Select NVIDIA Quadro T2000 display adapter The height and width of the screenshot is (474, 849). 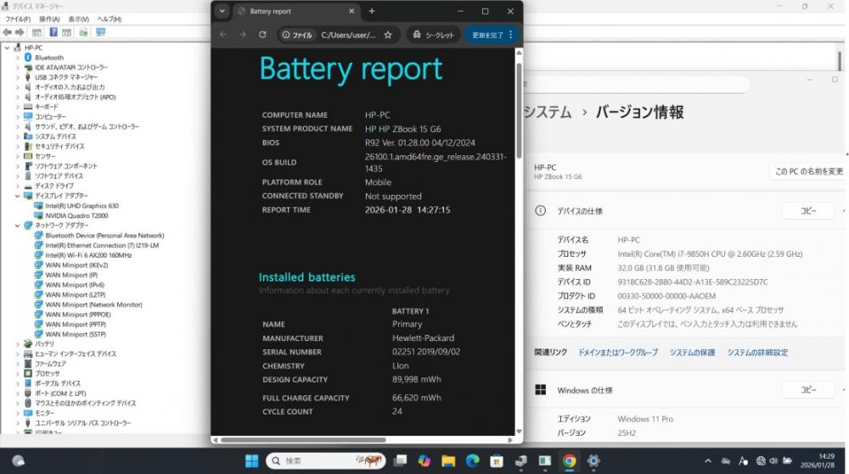77,215
